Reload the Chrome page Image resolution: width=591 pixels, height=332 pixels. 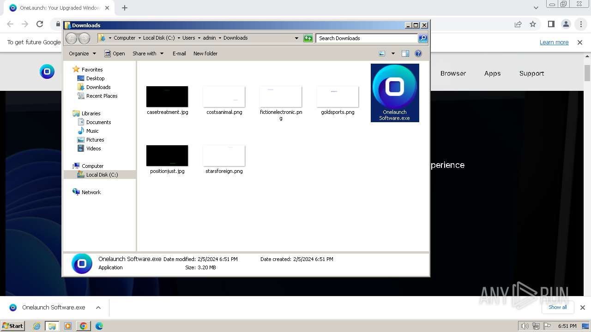click(x=40, y=24)
